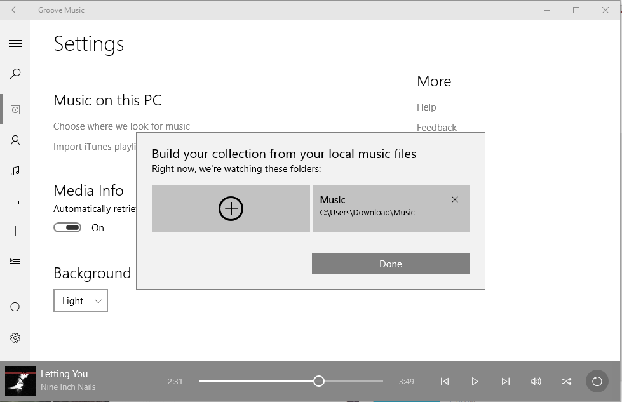Screen dimensions: 622x402
Task: Go to Albums view in sidebar
Action: [x=15, y=110]
